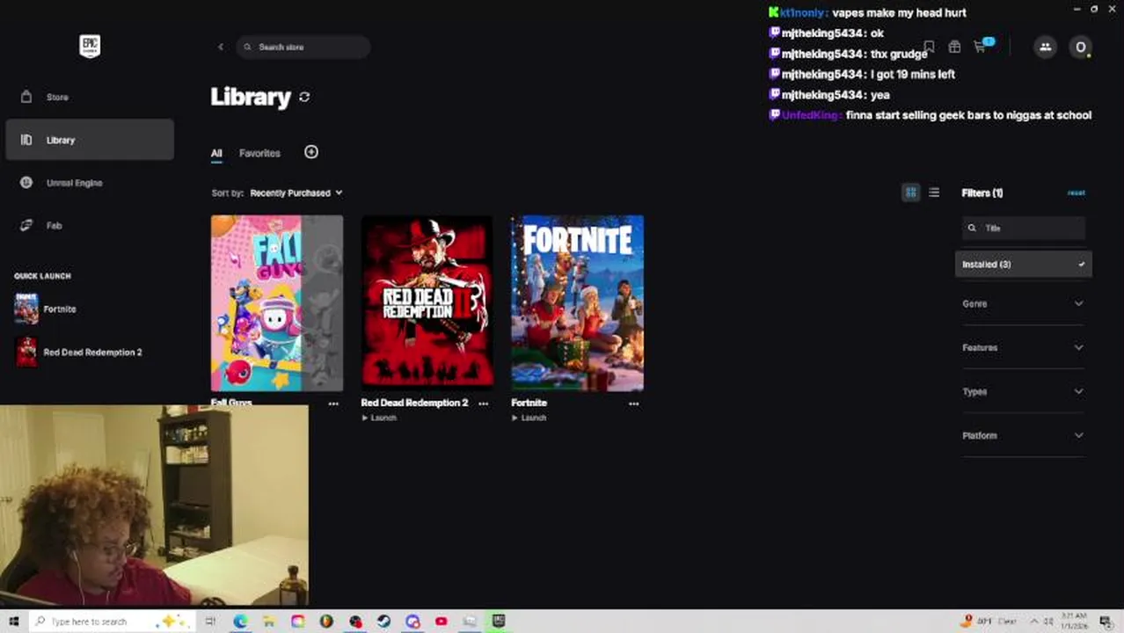Viewport: 1124px width, 633px height.
Task: Open options menu for Fall Guys
Action: click(x=333, y=404)
